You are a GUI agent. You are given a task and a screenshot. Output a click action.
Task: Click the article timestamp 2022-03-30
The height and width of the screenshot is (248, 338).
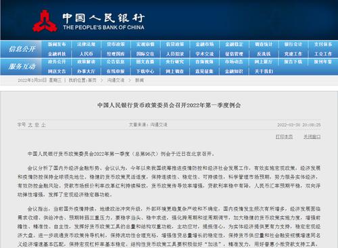tap(299, 125)
